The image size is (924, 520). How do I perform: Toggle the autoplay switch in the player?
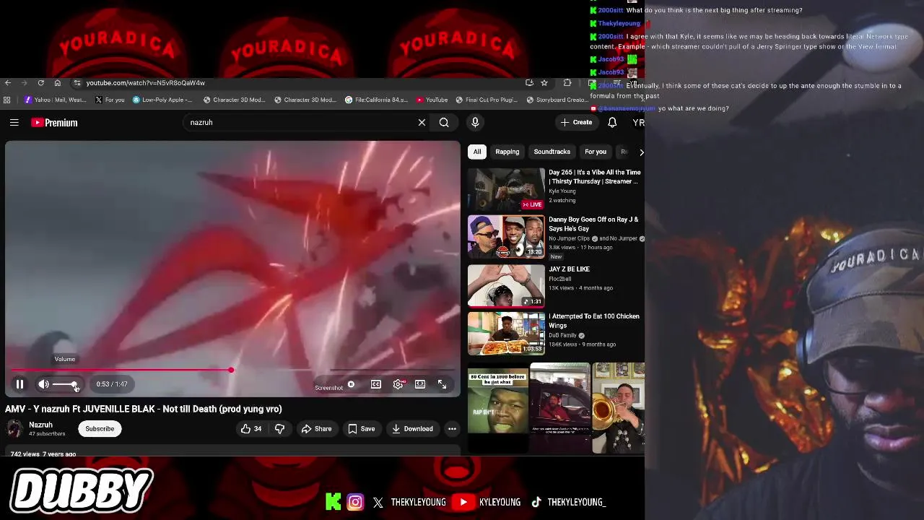pyautogui.click(x=351, y=384)
